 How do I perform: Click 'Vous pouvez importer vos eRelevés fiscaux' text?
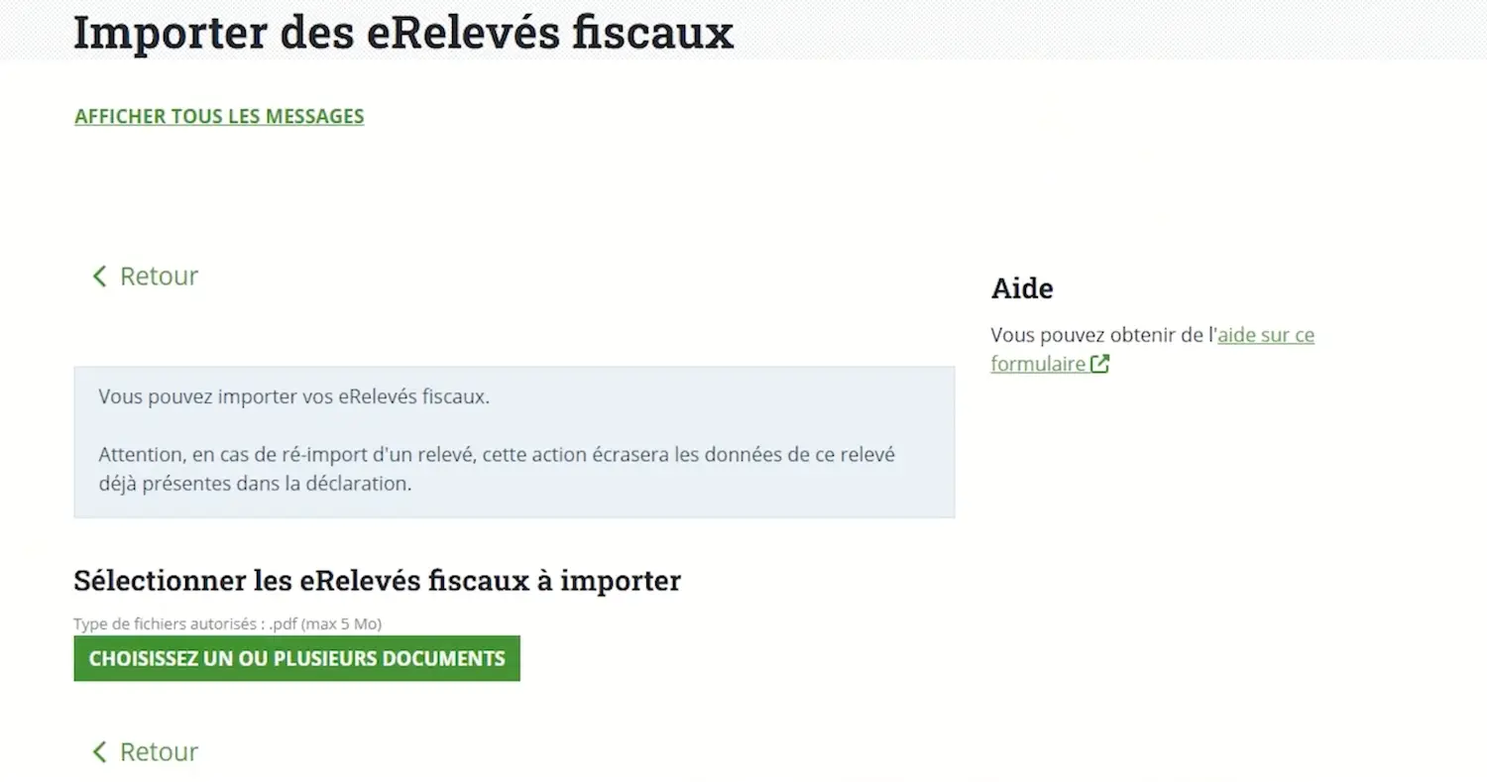pyautogui.click(x=294, y=397)
